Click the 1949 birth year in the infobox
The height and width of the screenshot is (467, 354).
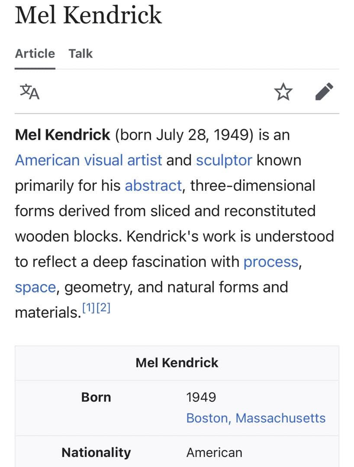pyautogui.click(x=201, y=397)
